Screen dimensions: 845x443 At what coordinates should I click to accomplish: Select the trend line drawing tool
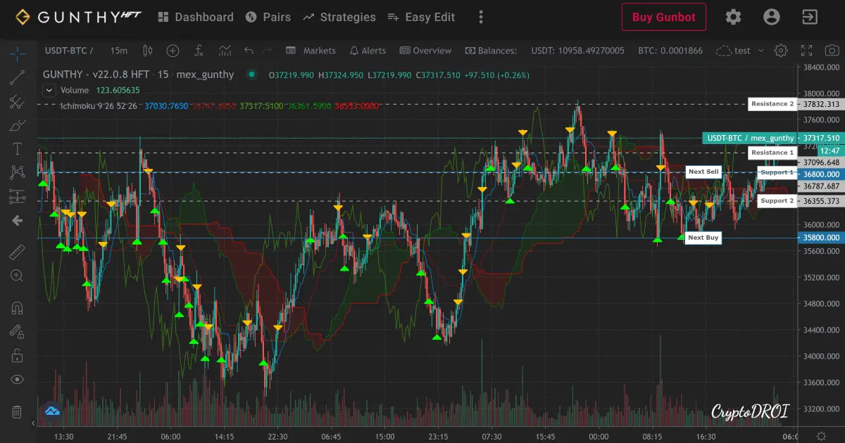(17, 77)
